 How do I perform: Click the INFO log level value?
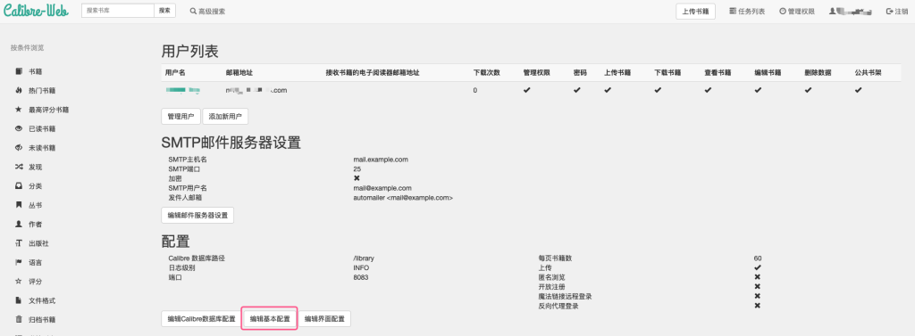[x=361, y=268]
